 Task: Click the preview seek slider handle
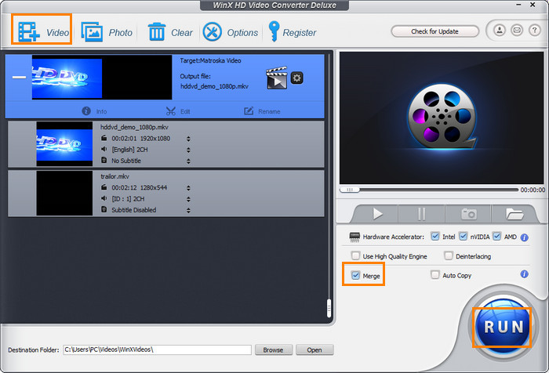(x=350, y=190)
